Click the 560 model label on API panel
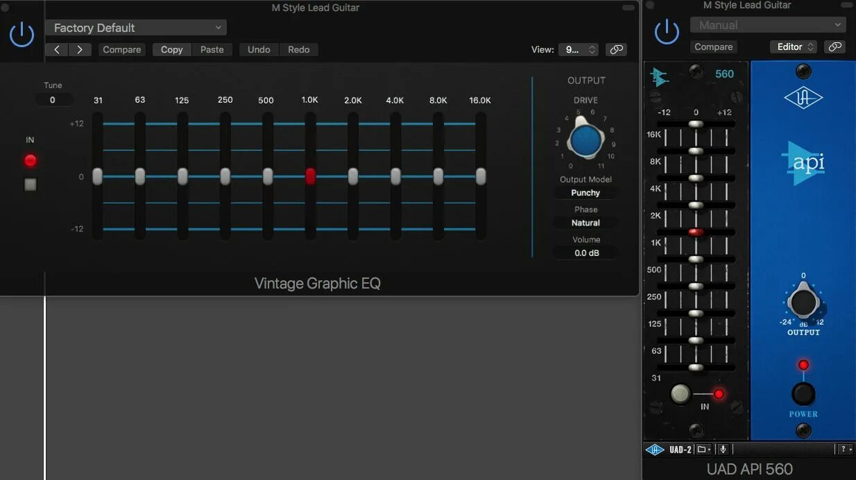Viewport: 856px width, 480px height. tap(724, 74)
